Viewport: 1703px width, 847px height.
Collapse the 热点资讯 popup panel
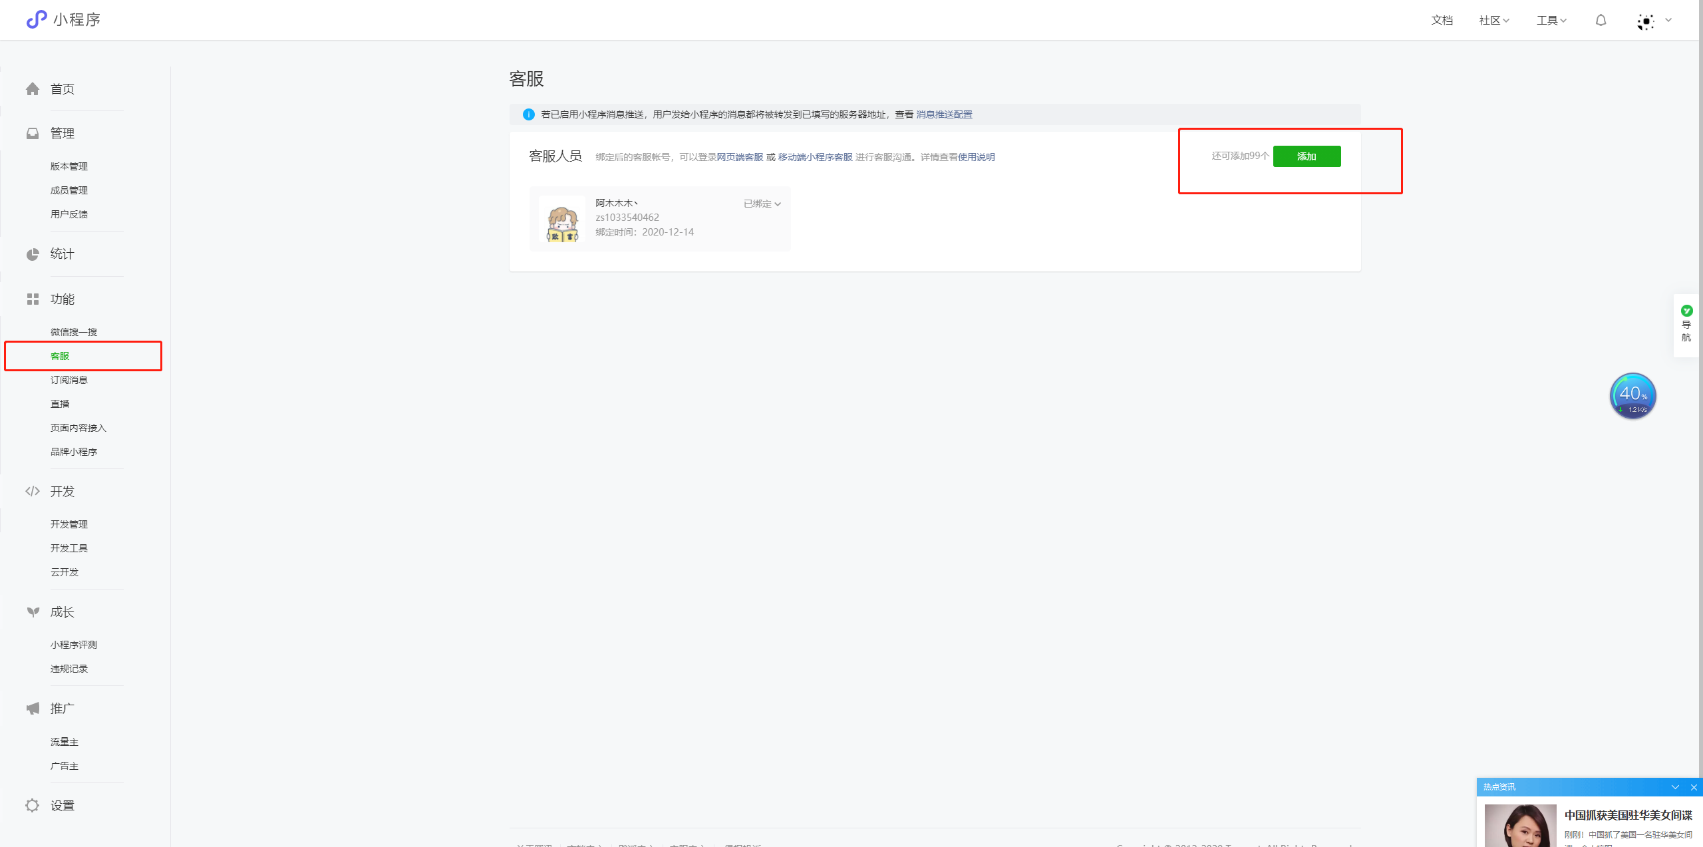tap(1675, 787)
